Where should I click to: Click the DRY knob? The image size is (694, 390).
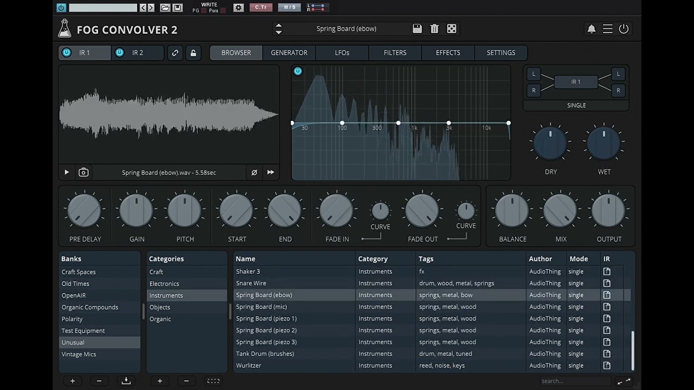tap(550, 144)
